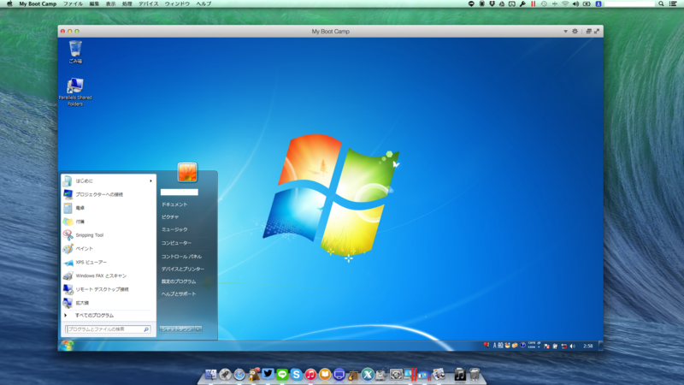Focus the プログラムとファイルの検索 search box

tap(108, 329)
